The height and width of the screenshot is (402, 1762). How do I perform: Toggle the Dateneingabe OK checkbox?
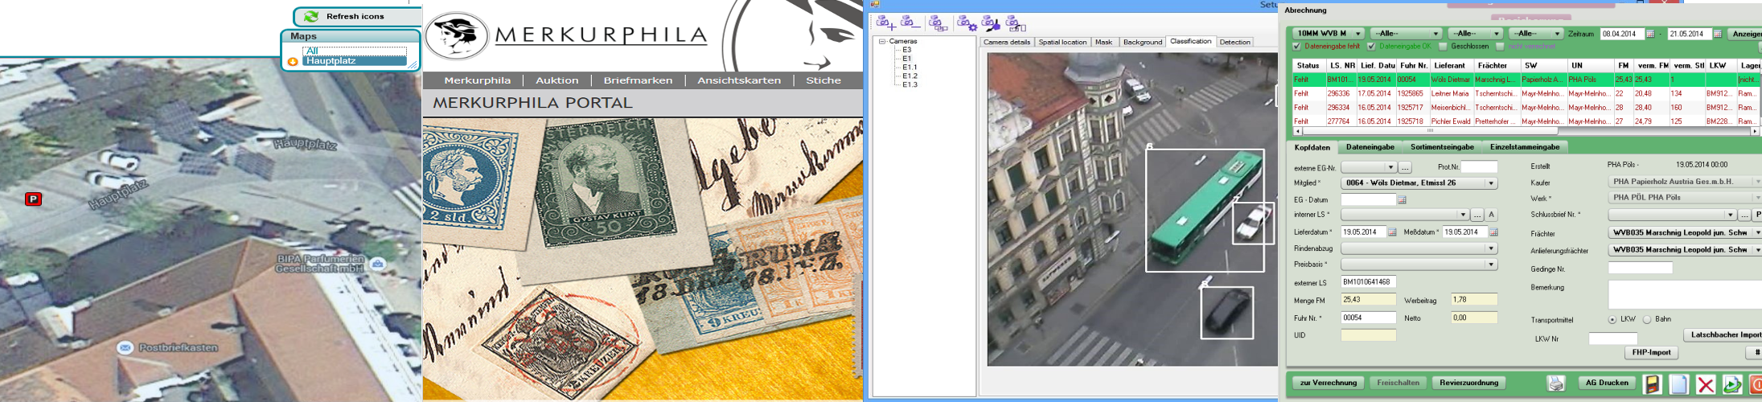(1371, 47)
